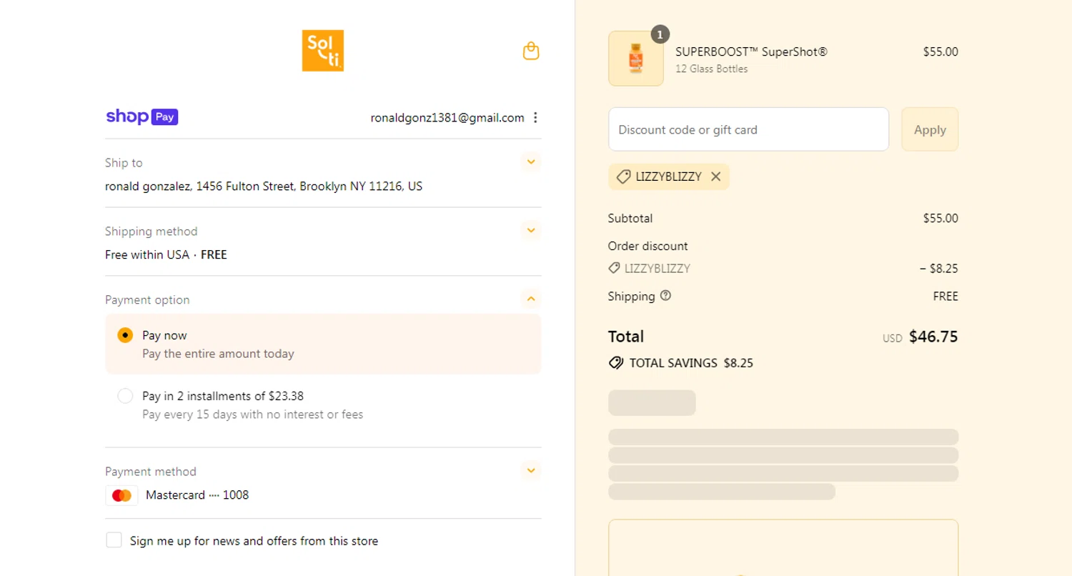Click the '12 Glass Bottles' variant text
Viewport: 1072px width, 576px height.
point(712,69)
